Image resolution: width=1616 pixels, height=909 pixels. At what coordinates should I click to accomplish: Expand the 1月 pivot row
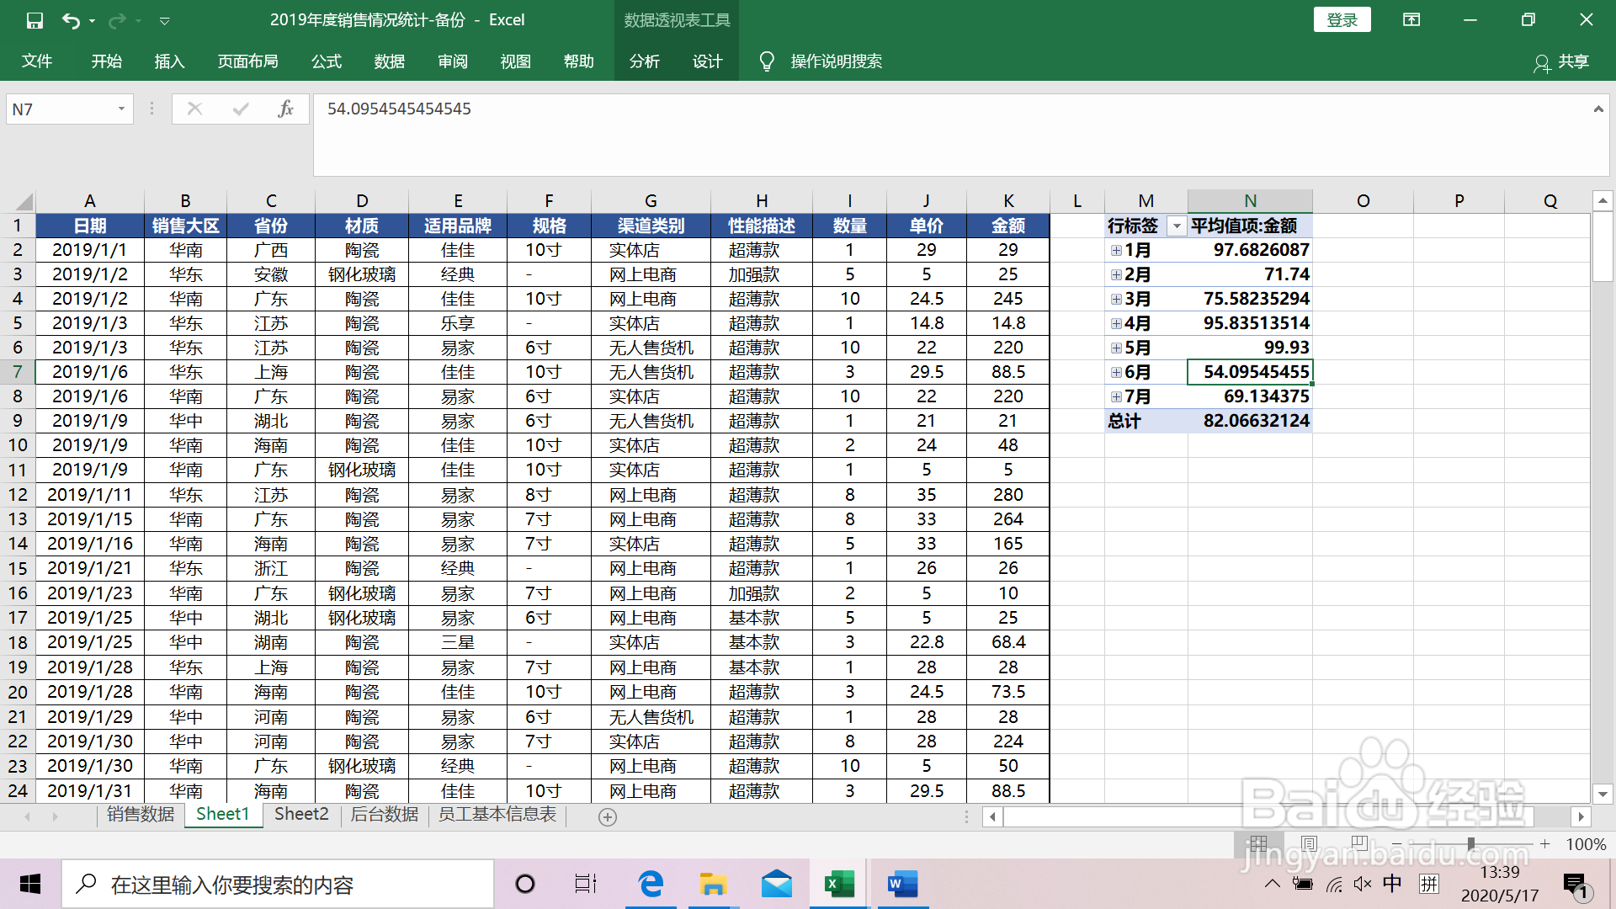(1116, 251)
